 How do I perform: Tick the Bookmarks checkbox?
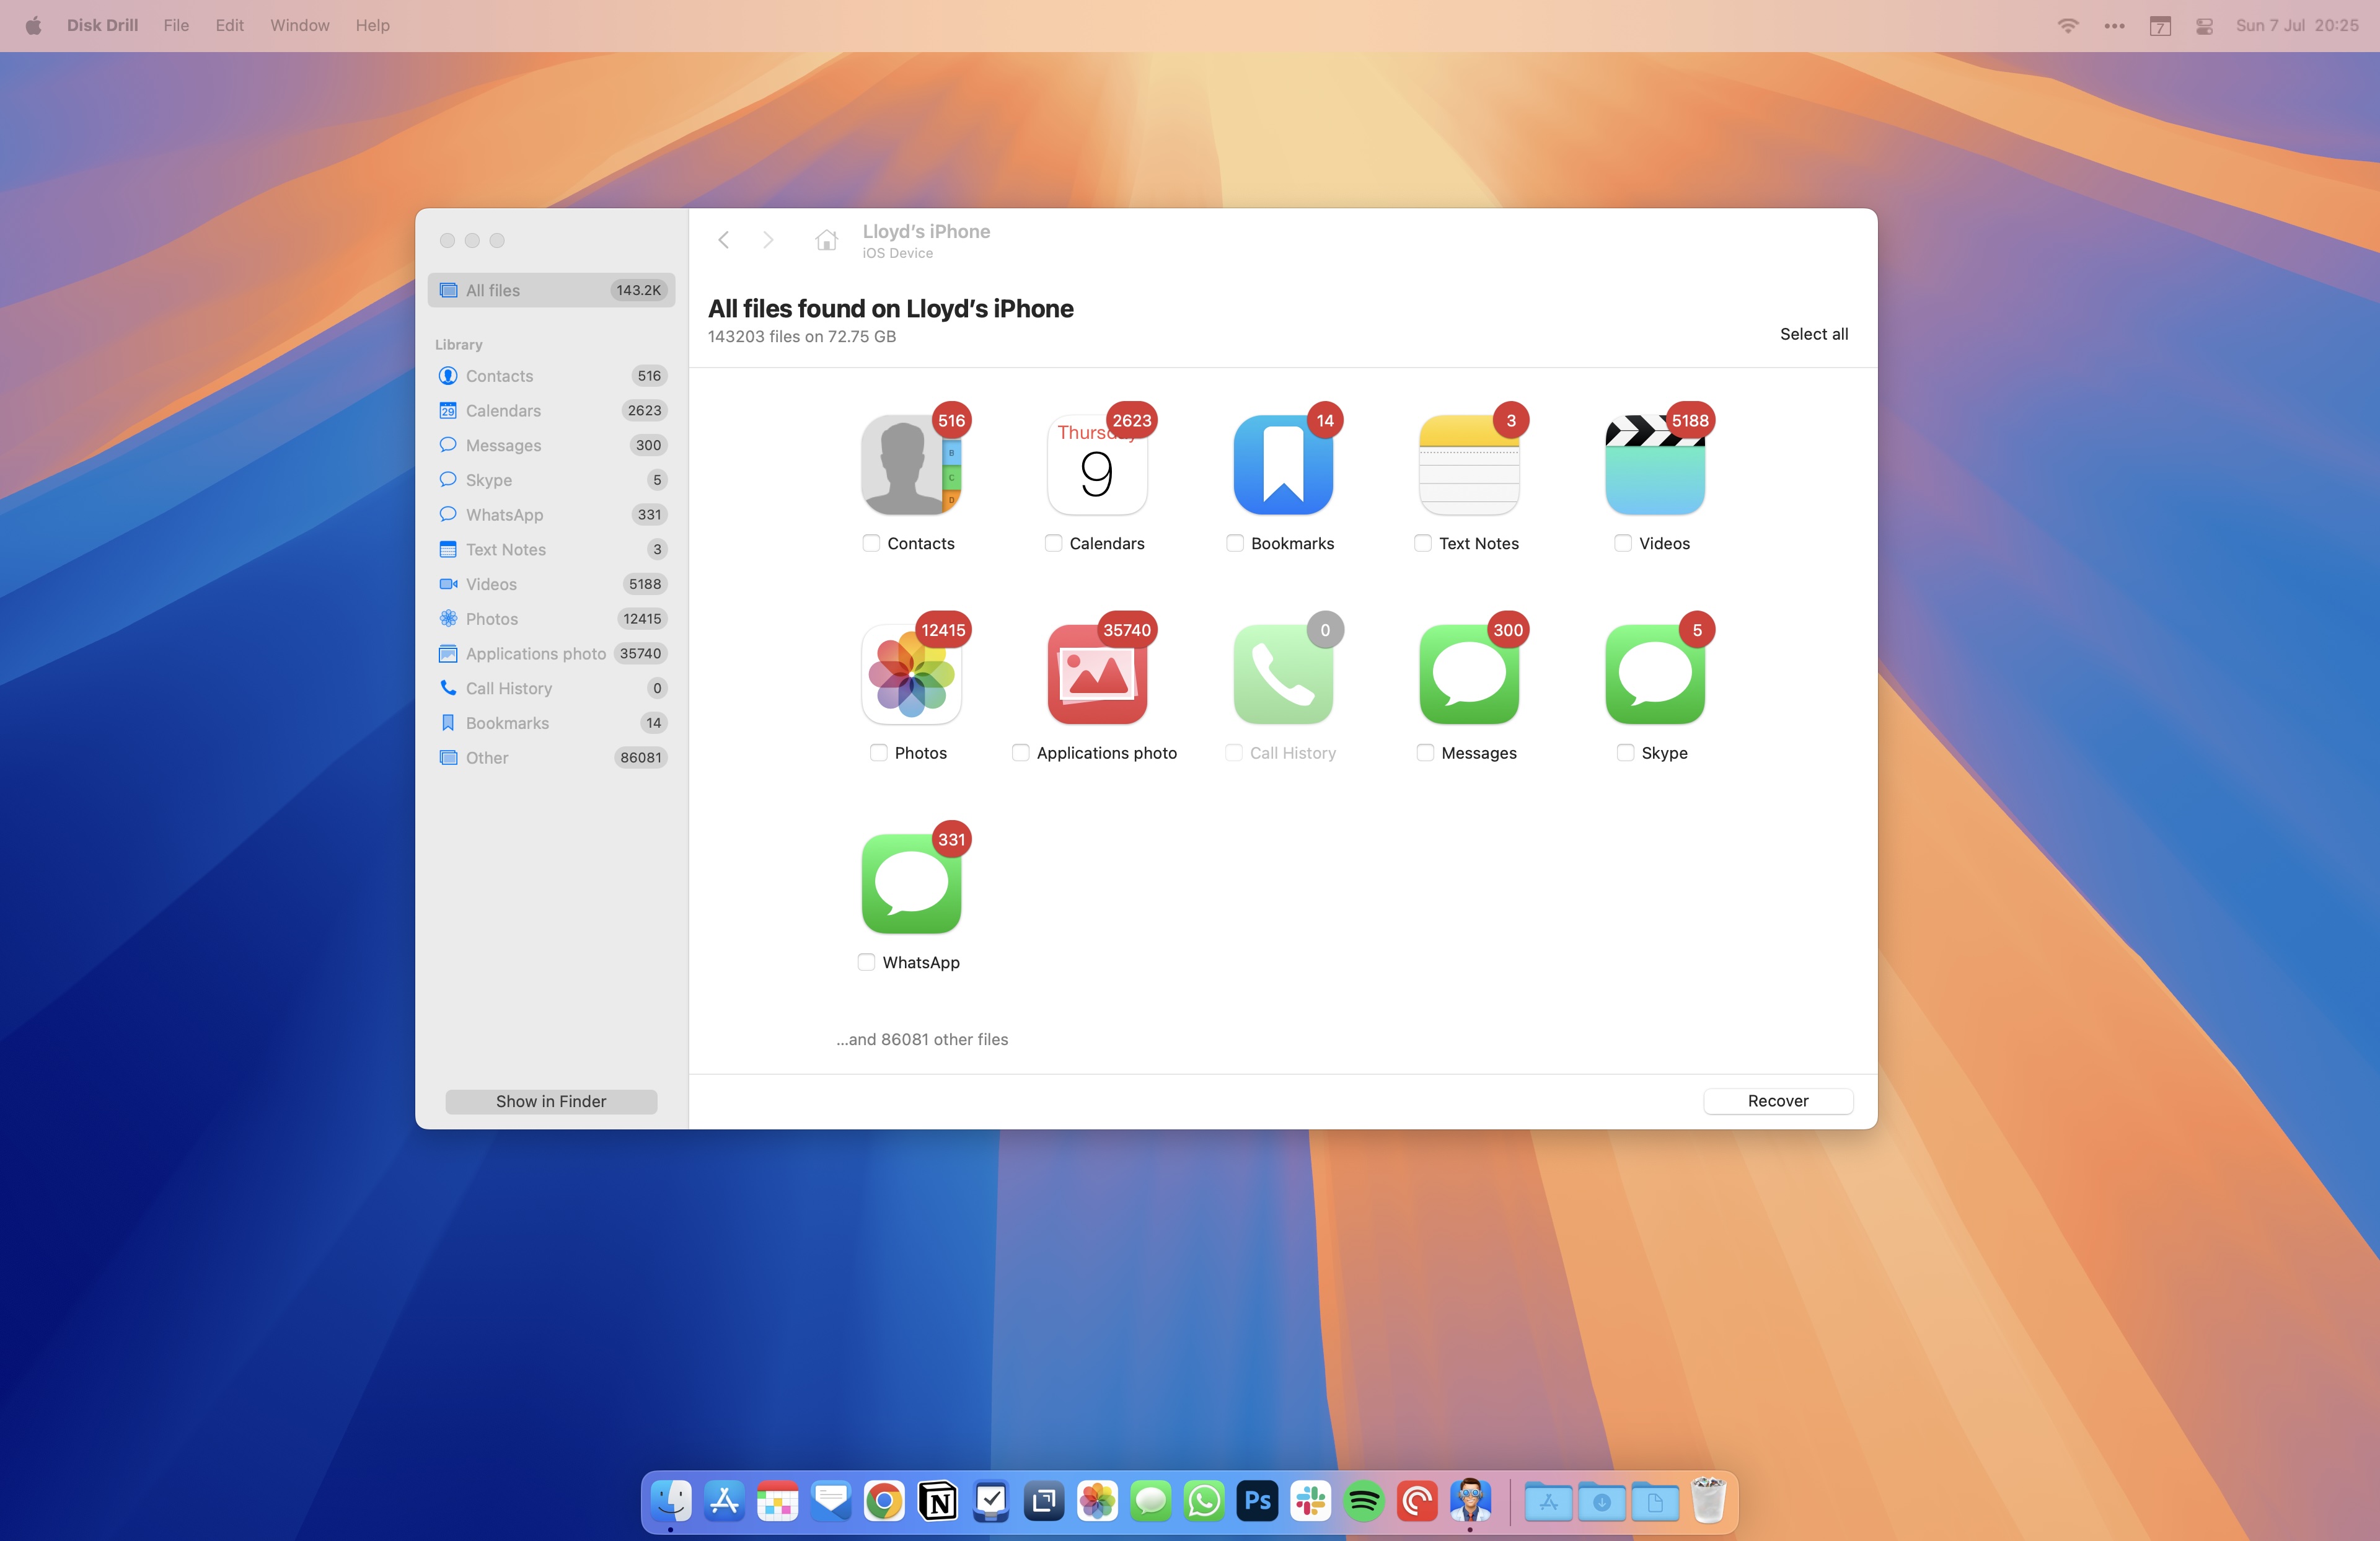[x=1235, y=543]
